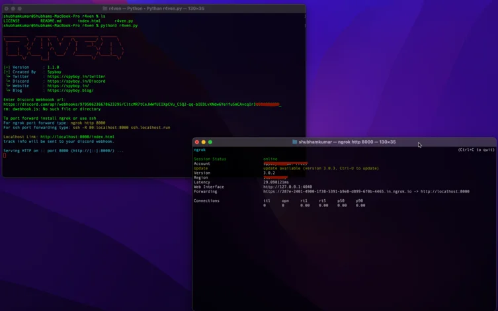Viewport: 498px width, 311px height.
Task: Open the Blog link https://spyboy.blog/
Action: tap(71, 91)
